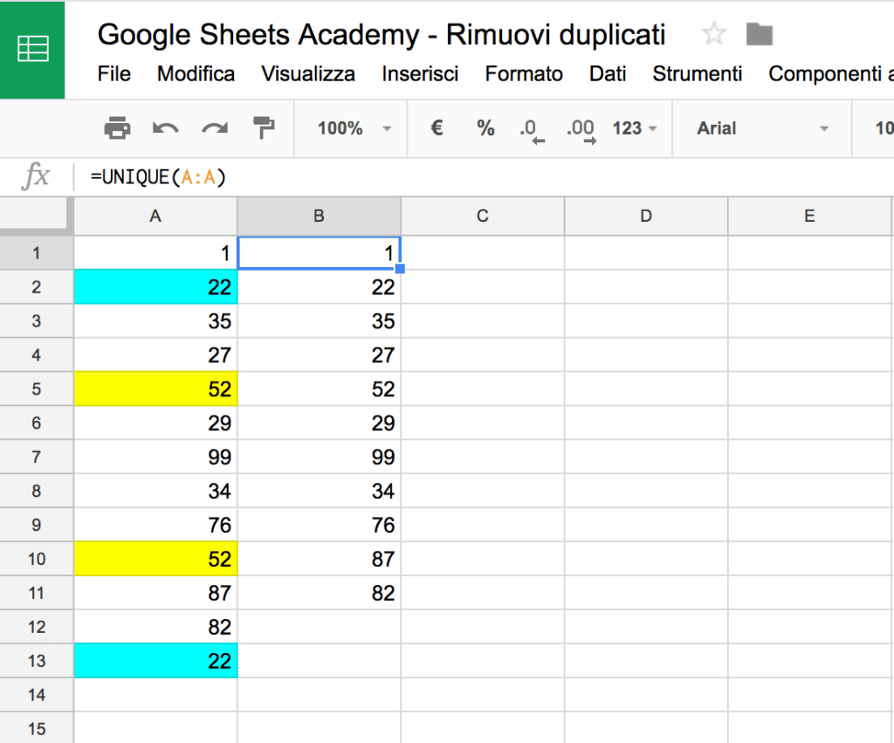Click the Redo arrow icon

[x=215, y=127]
